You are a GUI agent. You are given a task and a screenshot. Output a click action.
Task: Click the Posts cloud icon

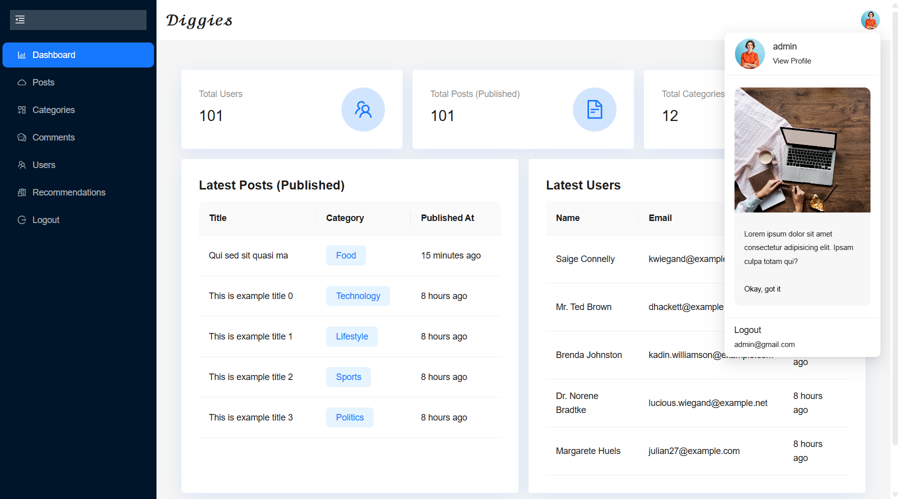21,82
